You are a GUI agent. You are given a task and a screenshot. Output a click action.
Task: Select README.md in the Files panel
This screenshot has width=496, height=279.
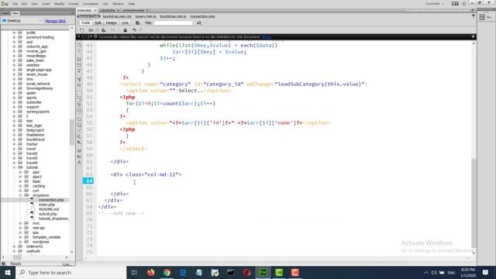49,209
